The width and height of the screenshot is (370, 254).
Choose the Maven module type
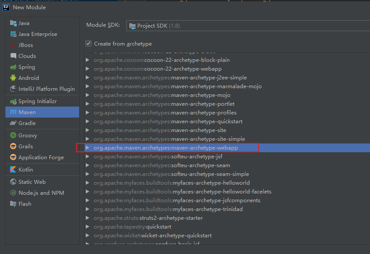click(42, 112)
